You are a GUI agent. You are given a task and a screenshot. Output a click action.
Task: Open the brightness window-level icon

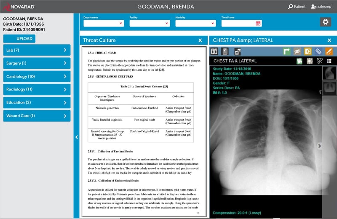pyautogui.click(x=310, y=61)
